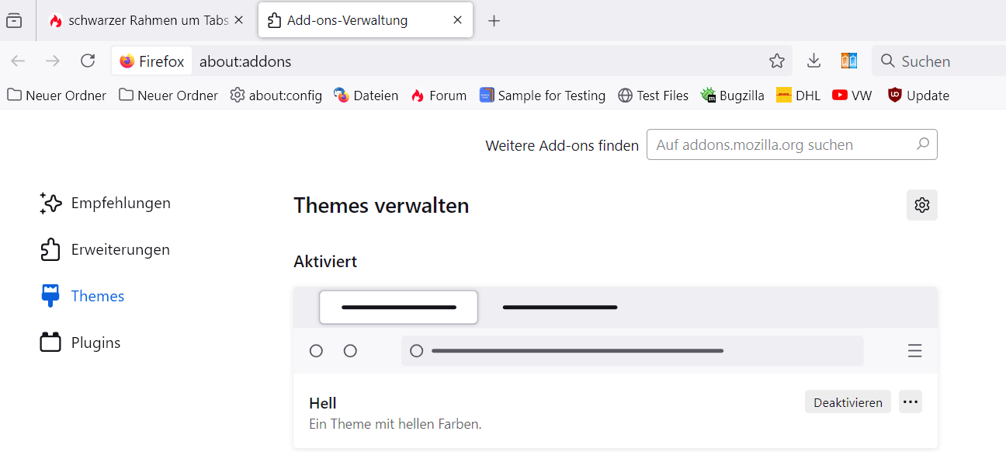Click the addons.mozilla.org search field

[784, 144]
